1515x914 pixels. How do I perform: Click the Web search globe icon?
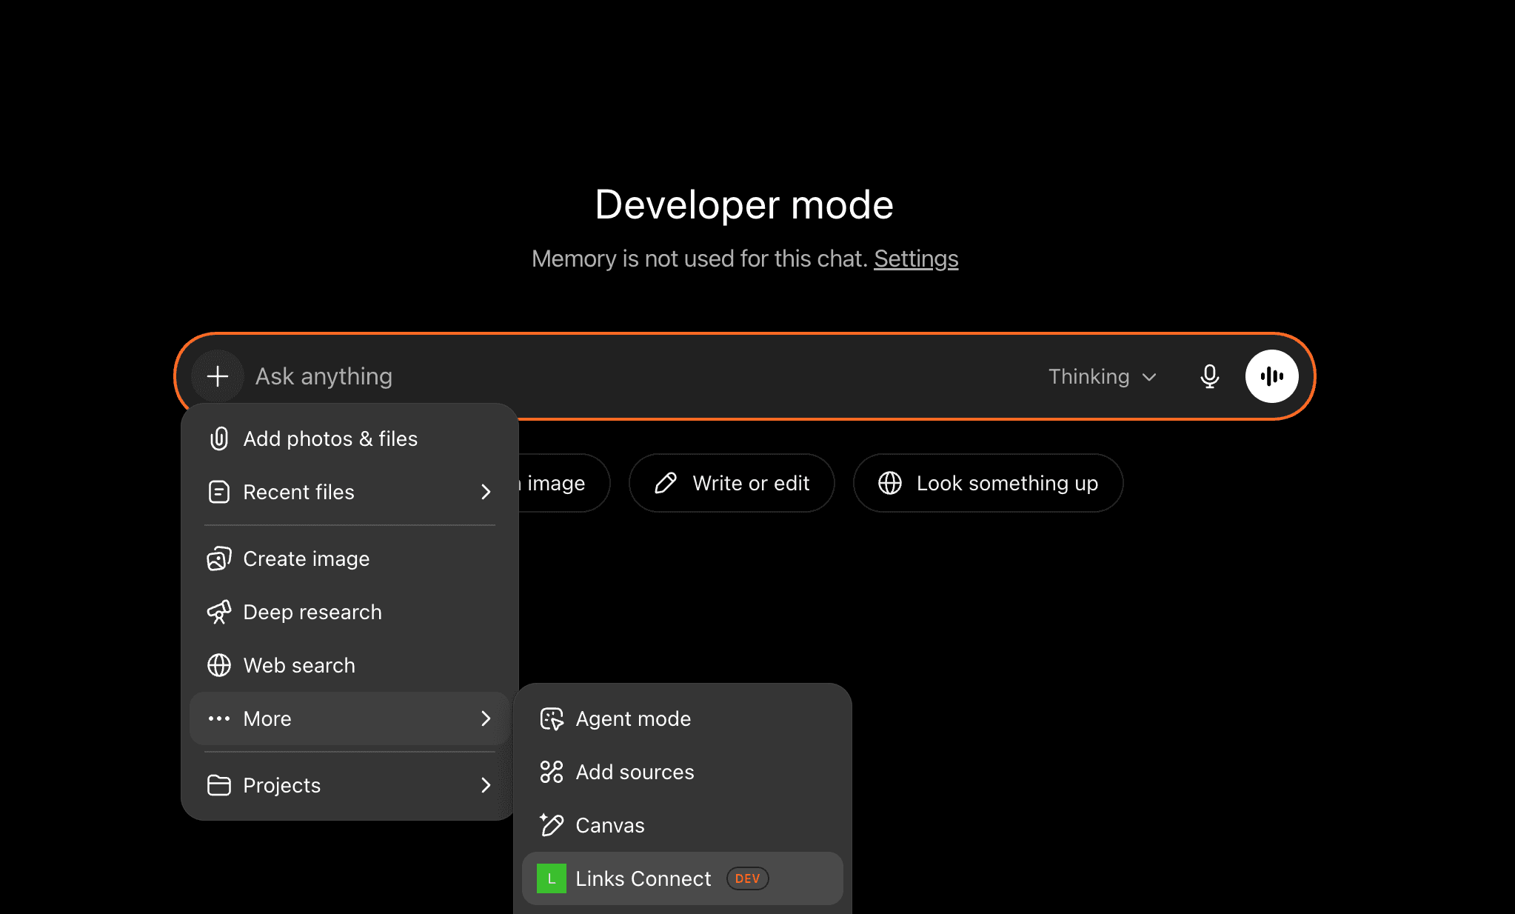pyautogui.click(x=219, y=665)
